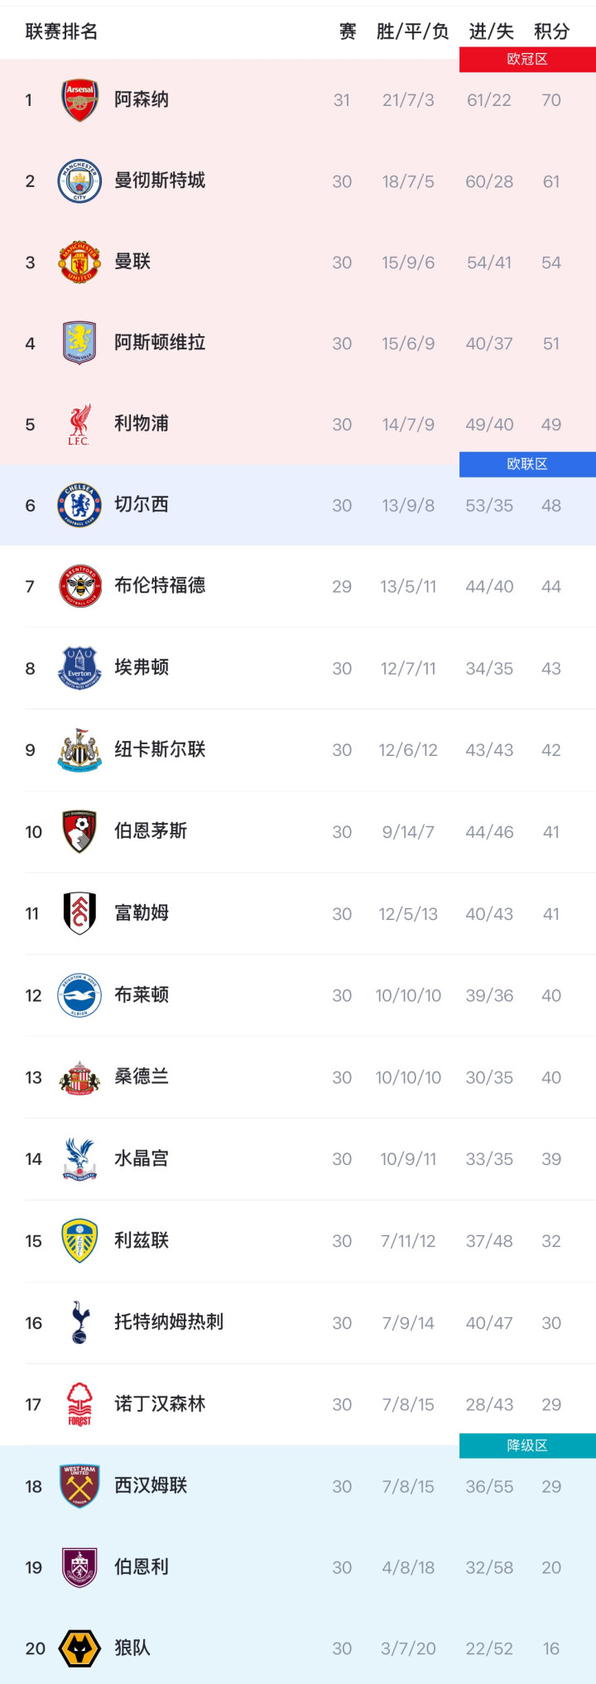This screenshot has width=596, height=1684.
Task: Tap the Brentford bee crest
Action: pyautogui.click(x=79, y=586)
